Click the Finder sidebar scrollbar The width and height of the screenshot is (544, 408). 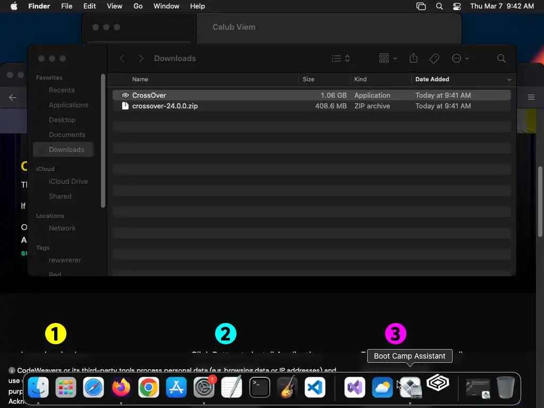click(x=103, y=140)
